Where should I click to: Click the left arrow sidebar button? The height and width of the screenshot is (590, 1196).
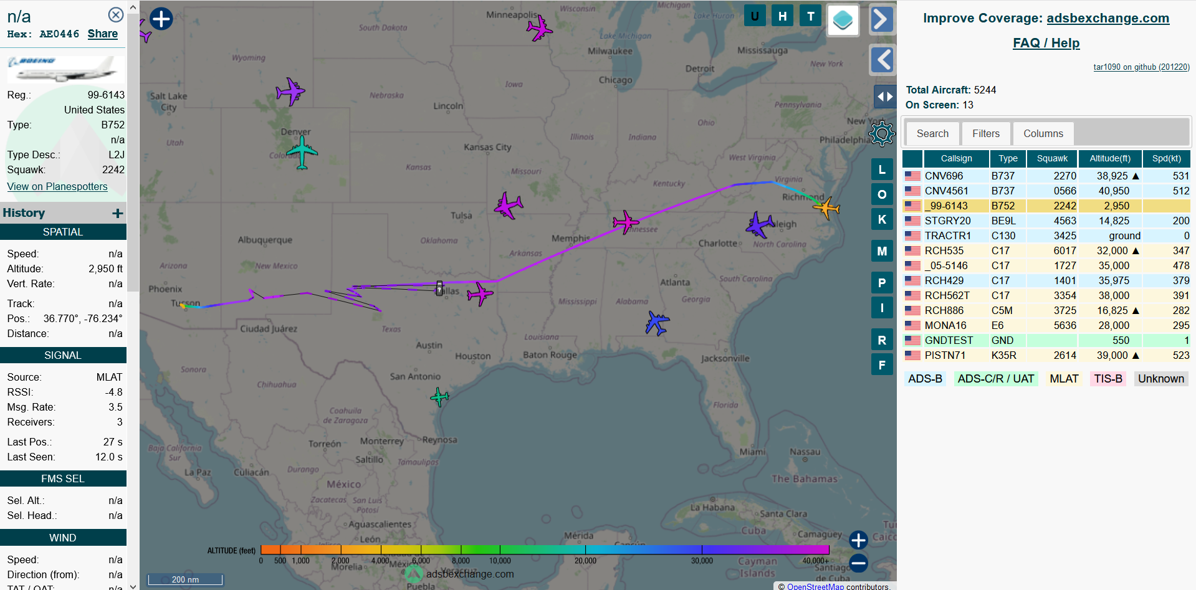click(882, 60)
